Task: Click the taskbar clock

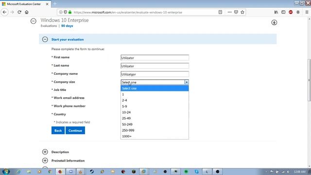Action: pos(299,172)
